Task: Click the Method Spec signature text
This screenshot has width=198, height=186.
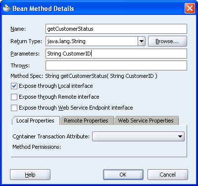Action: click(101, 76)
